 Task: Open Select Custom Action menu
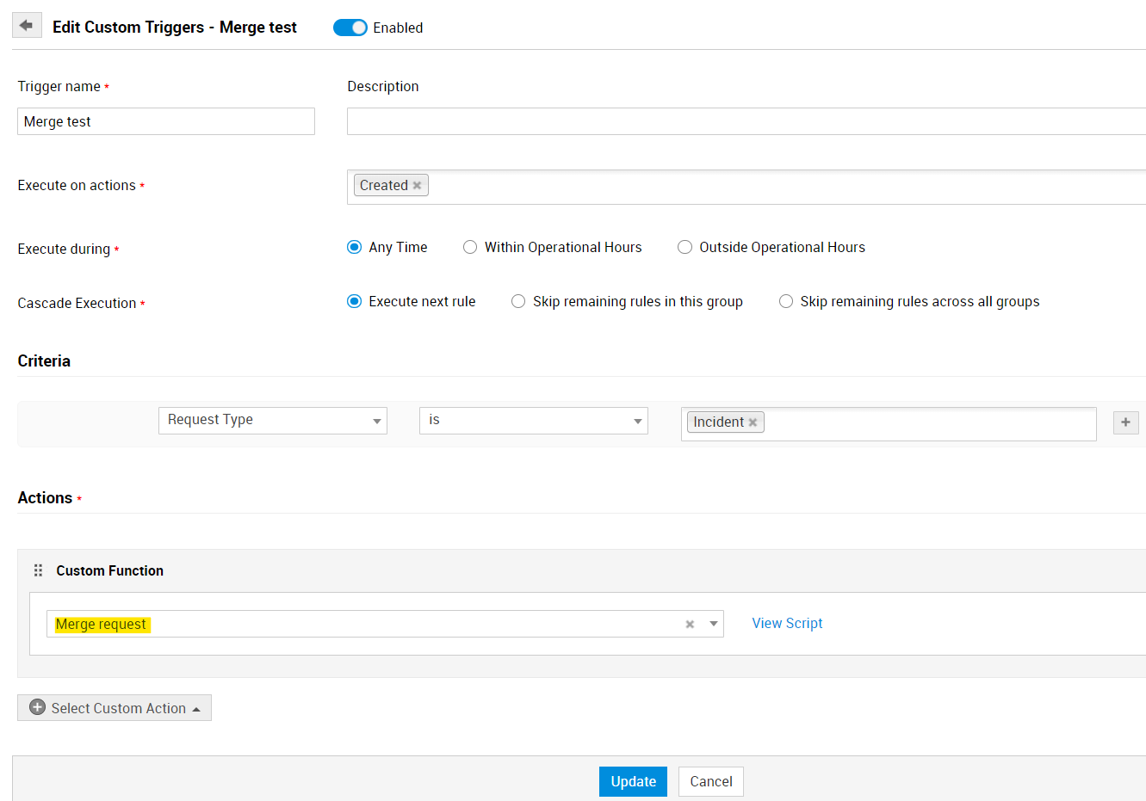click(x=115, y=708)
